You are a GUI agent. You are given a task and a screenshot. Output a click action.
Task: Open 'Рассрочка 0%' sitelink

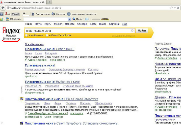[x=33, y=86]
